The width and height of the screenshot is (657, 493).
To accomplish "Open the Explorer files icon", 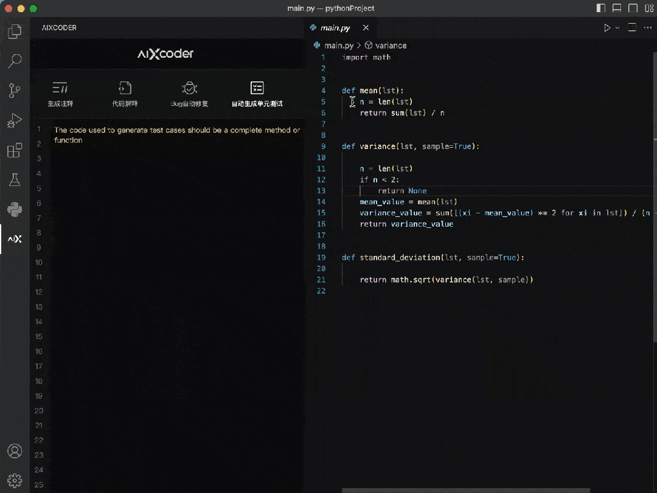I will click(x=15, y=32).
